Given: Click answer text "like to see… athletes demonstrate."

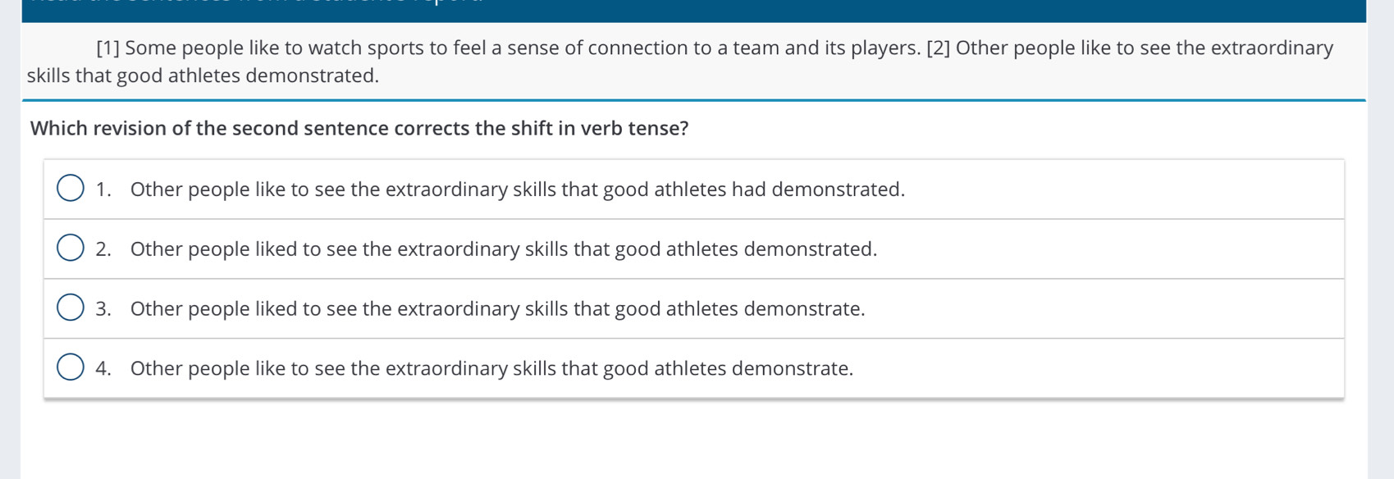Looking at the screenshot, I should pyautogui.click(x=491, y=369).
